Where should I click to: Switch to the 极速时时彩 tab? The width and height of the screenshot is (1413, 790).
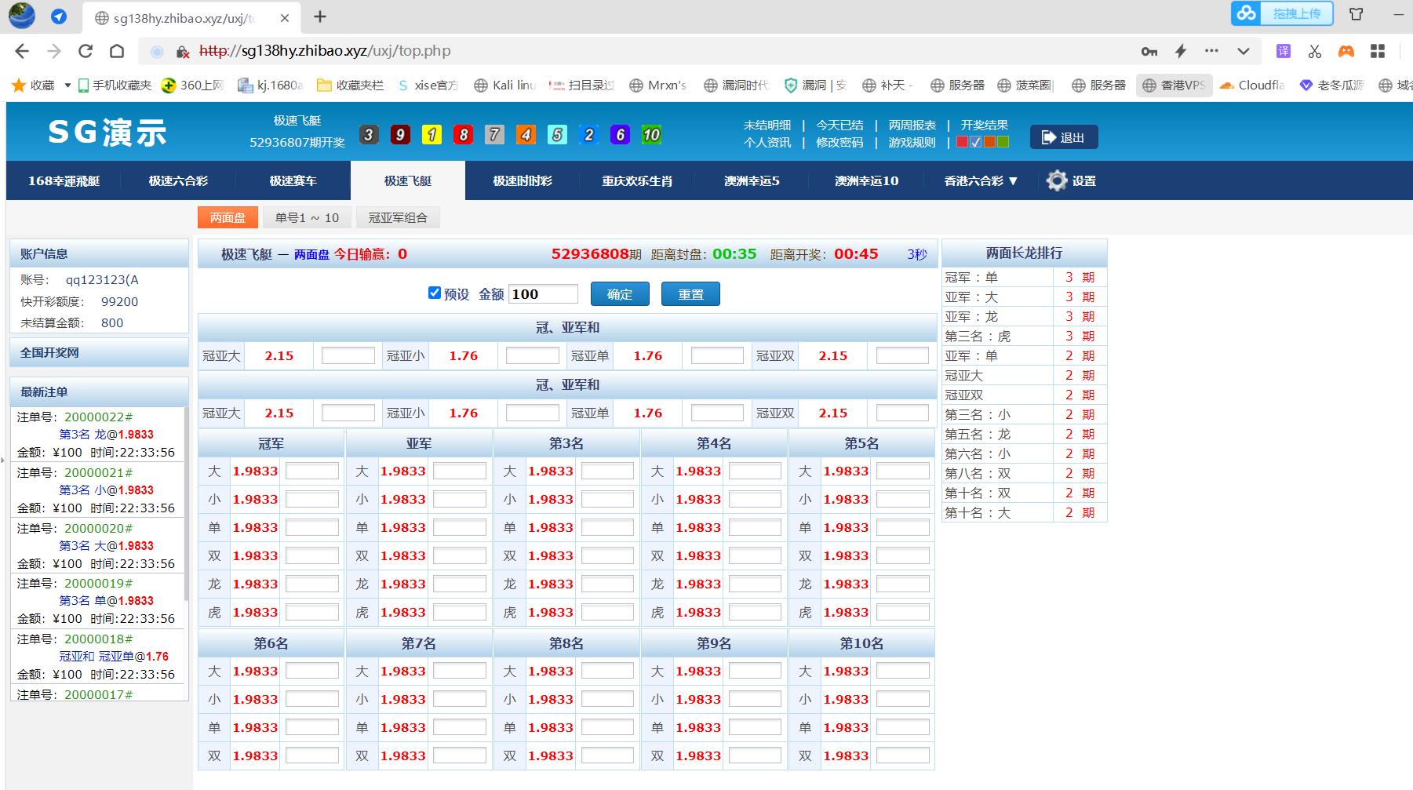click(521, 180)
